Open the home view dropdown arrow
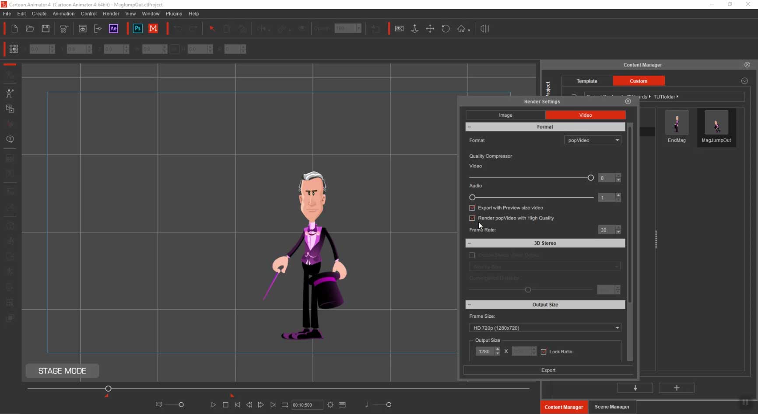758x414 pixels. click(x=469, y=30)
